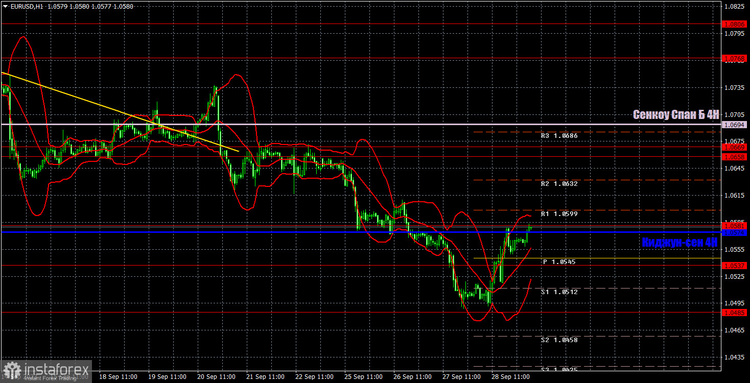This screenshot has width=750, height=383.
Task: Click the 1.0735 axis price label
Action: [x=735, y=88]
